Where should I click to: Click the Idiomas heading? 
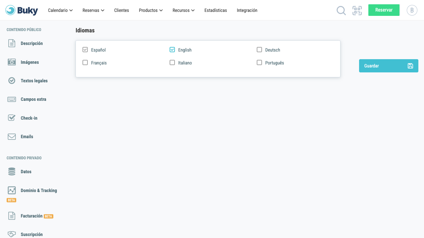coord(85,30)
